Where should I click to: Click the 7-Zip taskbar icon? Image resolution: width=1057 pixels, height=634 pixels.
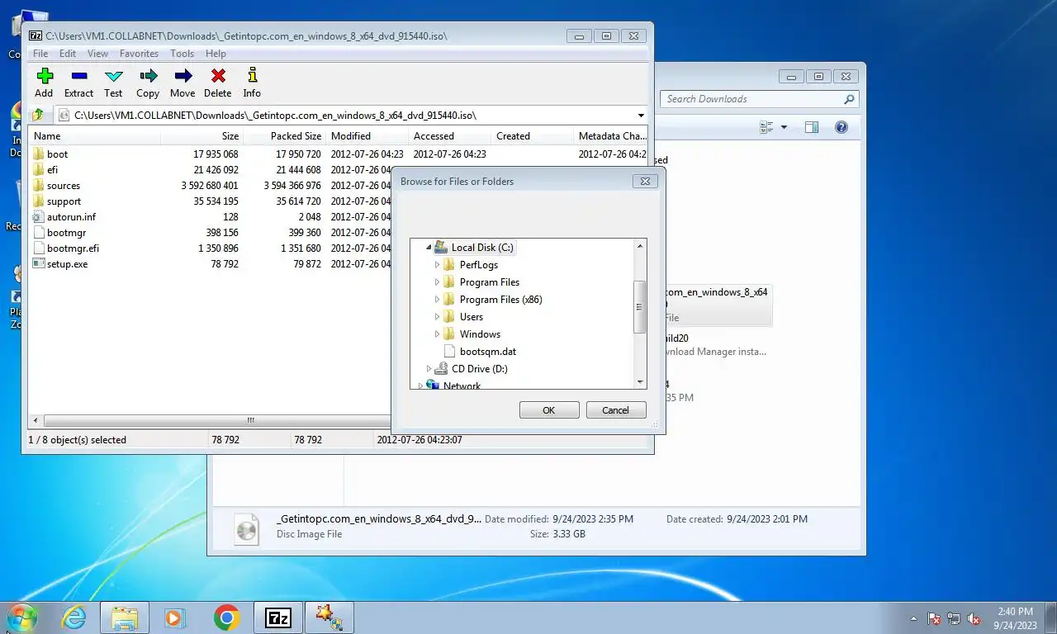point(278,617)
